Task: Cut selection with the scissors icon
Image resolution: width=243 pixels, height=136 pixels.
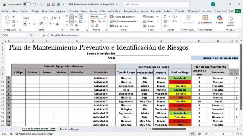Action: 13,17
